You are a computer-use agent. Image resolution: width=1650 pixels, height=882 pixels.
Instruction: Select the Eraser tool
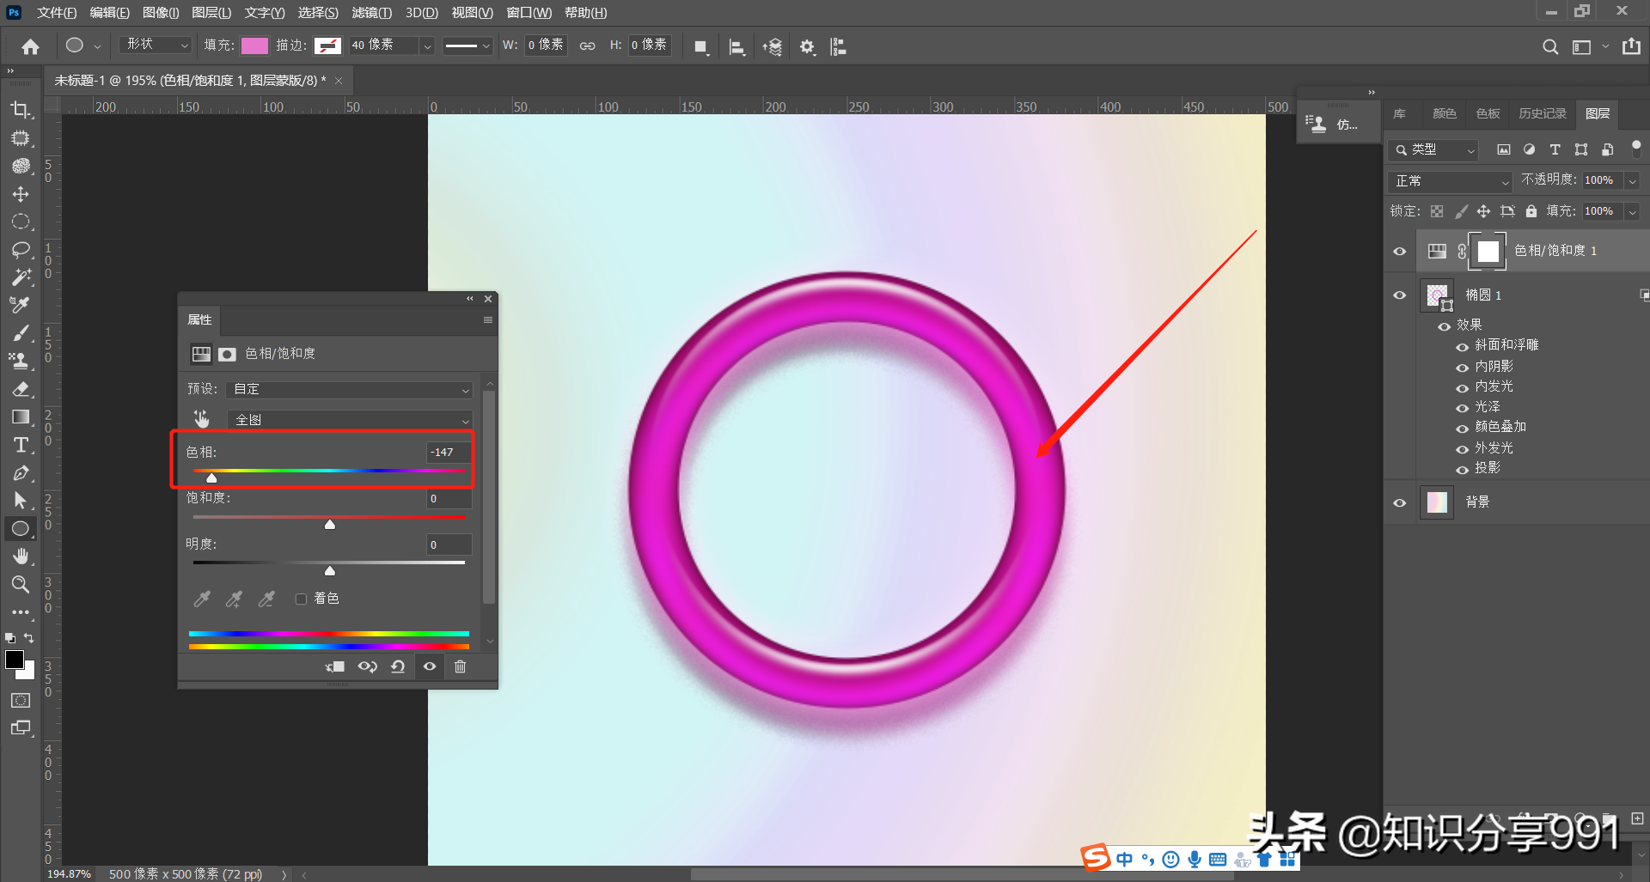coord(21,389)
